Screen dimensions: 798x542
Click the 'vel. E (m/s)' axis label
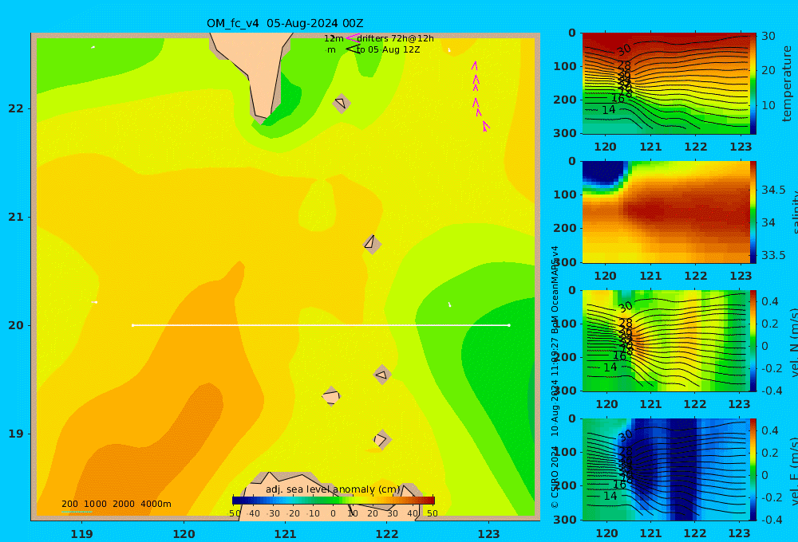point(794,470)
